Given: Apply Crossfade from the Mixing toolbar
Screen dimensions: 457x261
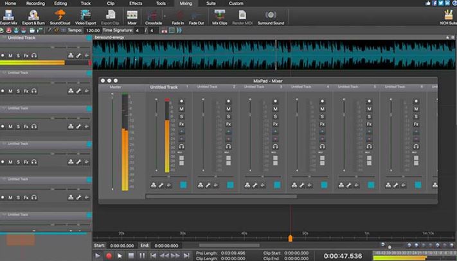Looking at the screenshot, I should pos(153,17).
